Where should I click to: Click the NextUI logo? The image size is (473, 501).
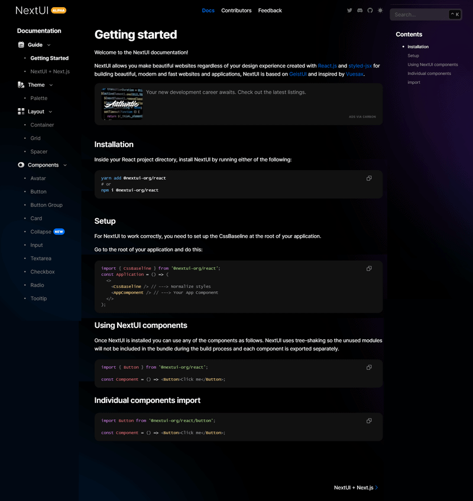[32, 11]
